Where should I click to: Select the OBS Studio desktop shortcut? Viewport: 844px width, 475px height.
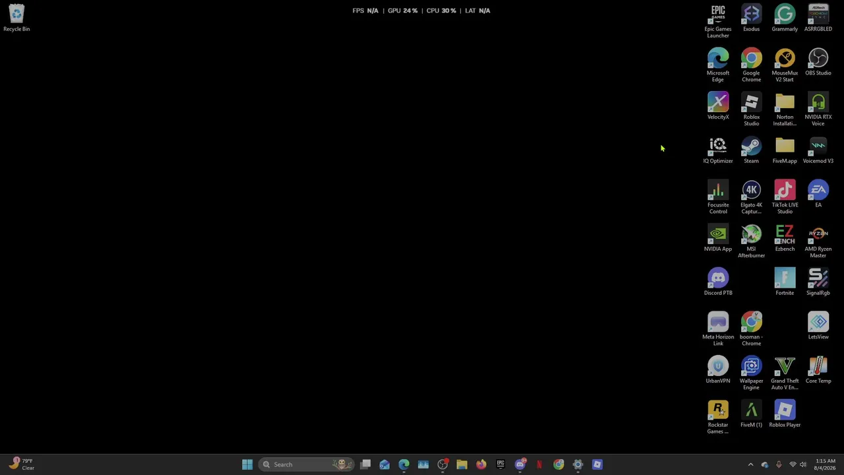[x=818, y=63]
